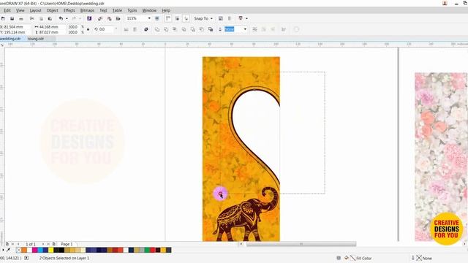Expand the Snap To dropdown
Viewport: 468px width, 263px height.
coord(211,18)
